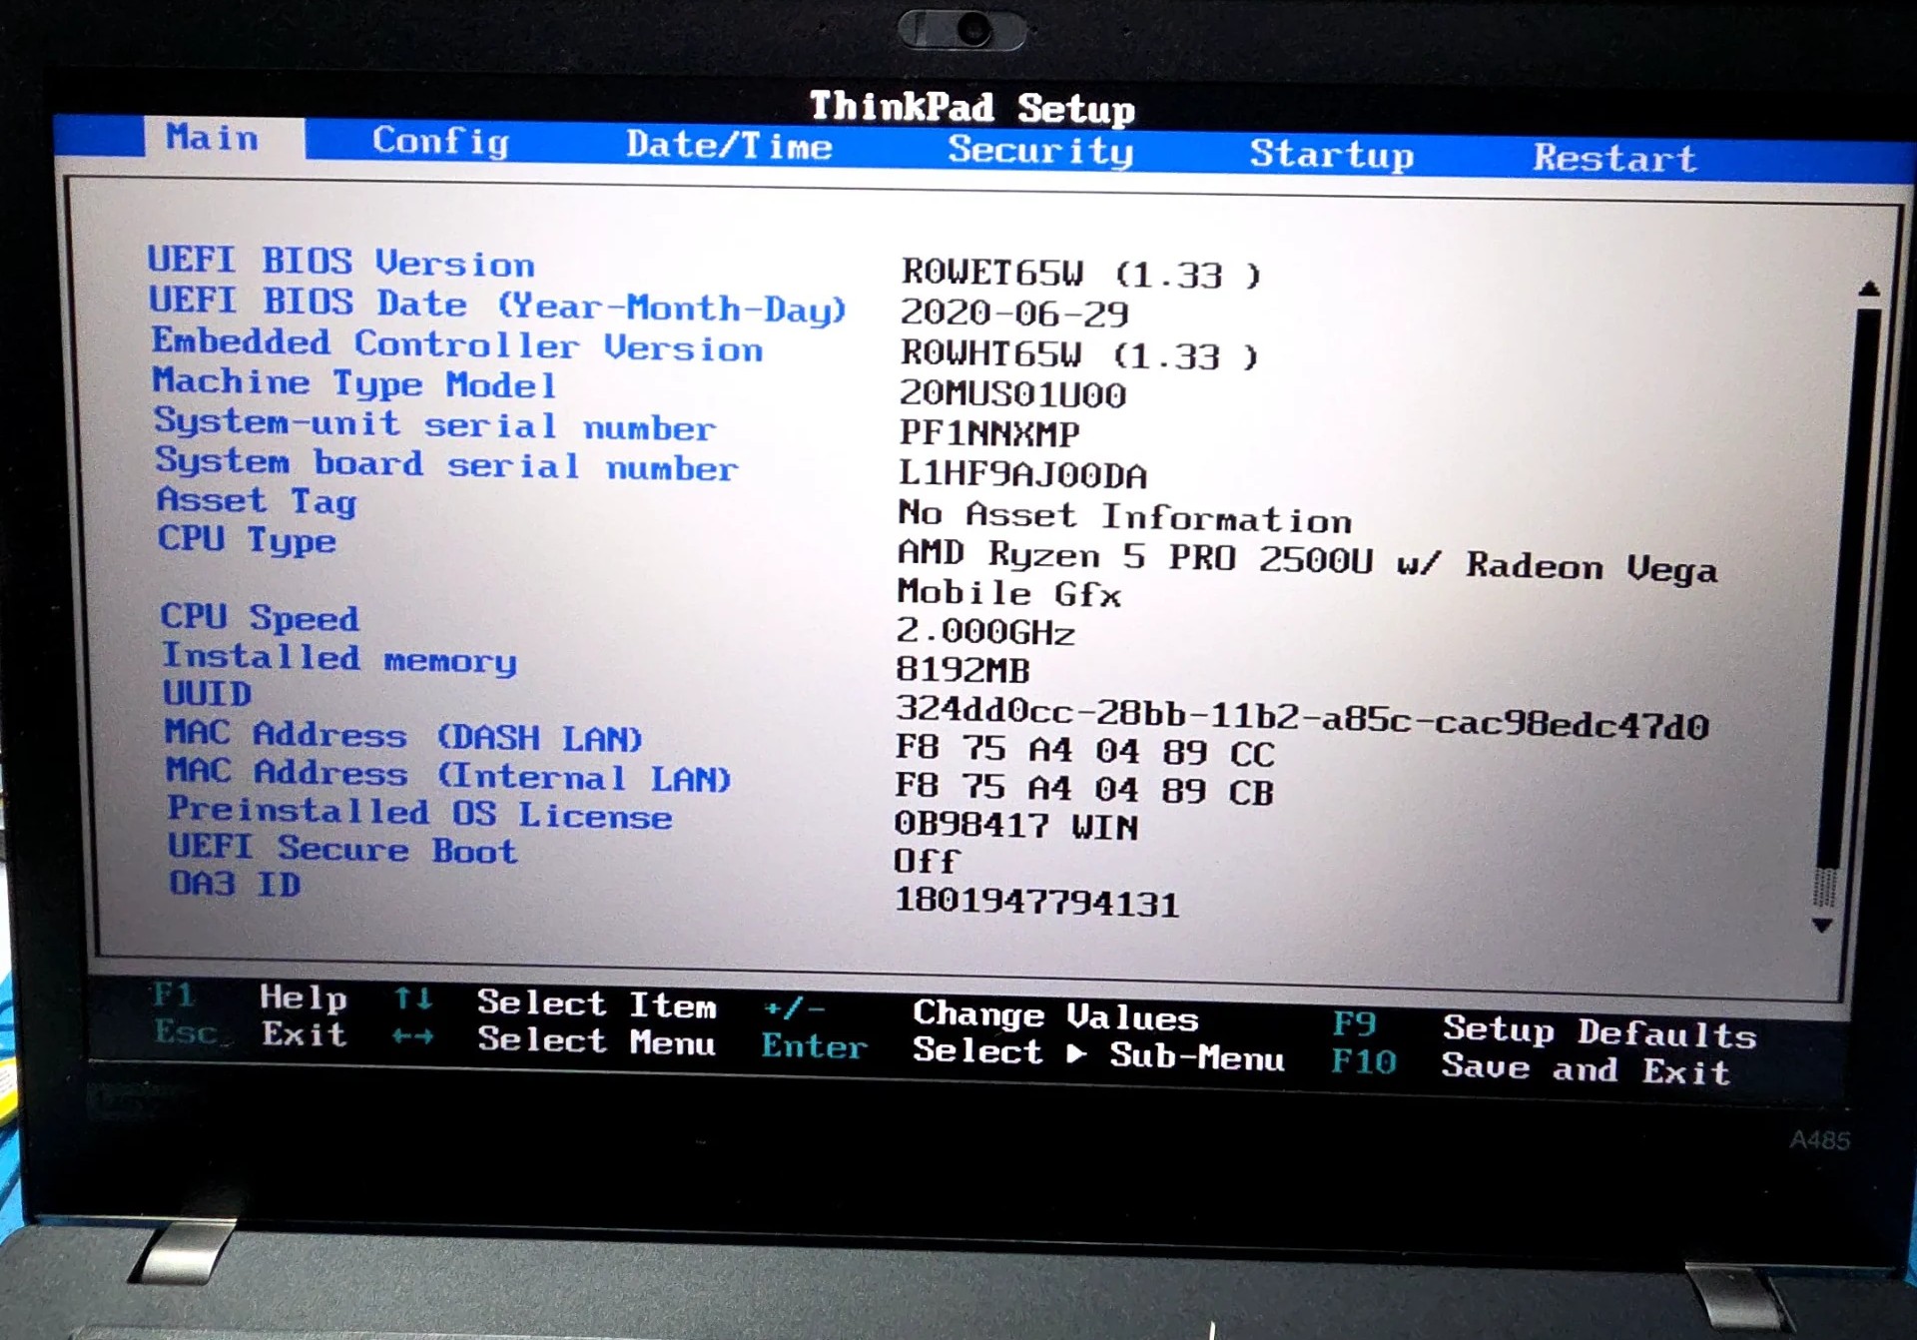Click the scrollbar up arrow
Screen dimensions: 1917x1340
(x=1869, y=289)
